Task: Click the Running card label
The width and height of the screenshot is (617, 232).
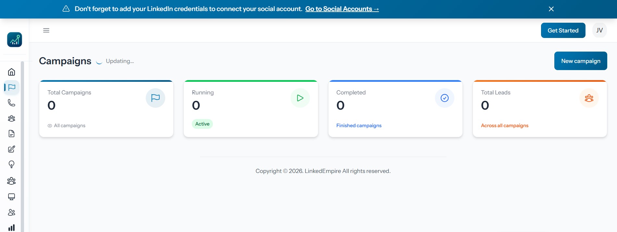Action: click(x=203, y=92)
